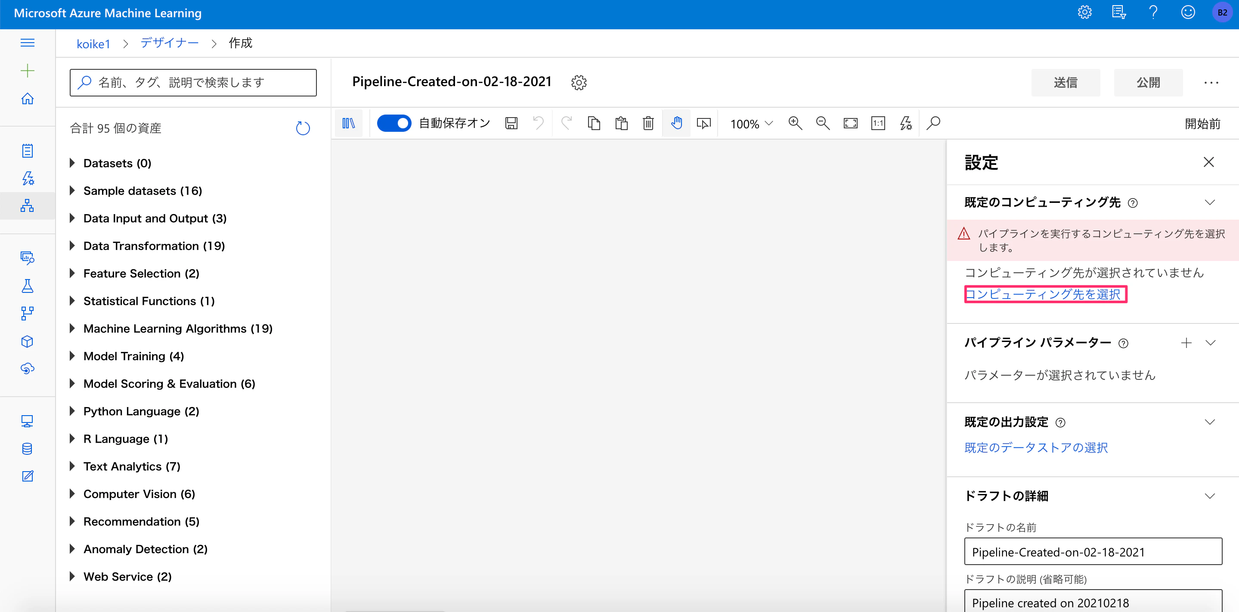Screen dimensions: 1239x612
Task: Click the trash delete icon
Action: pos(648,123)
